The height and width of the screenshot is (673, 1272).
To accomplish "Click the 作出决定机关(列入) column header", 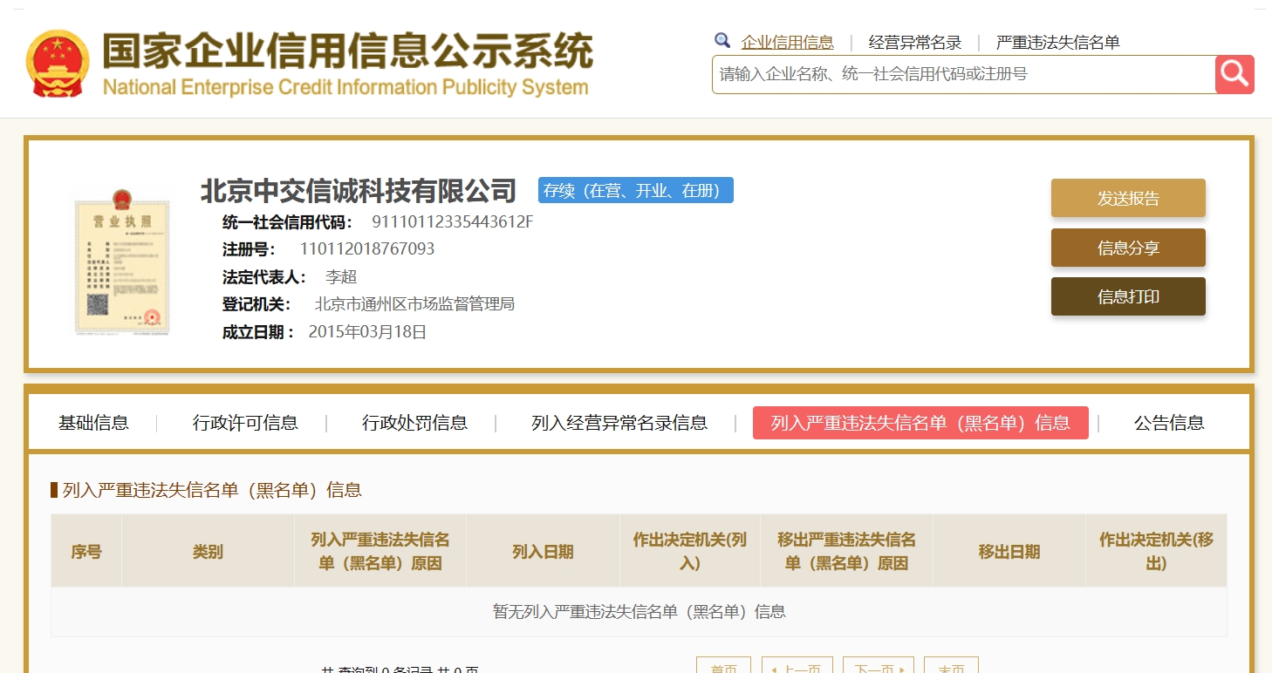I will 690,551.
